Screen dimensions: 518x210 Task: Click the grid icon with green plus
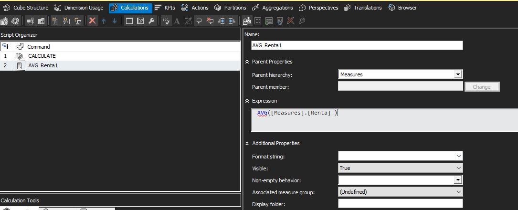[x=269, y=21]
